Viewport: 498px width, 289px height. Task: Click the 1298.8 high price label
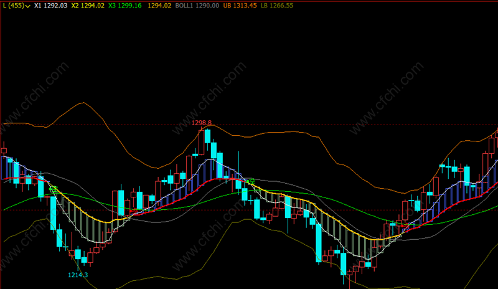point(202,123)
